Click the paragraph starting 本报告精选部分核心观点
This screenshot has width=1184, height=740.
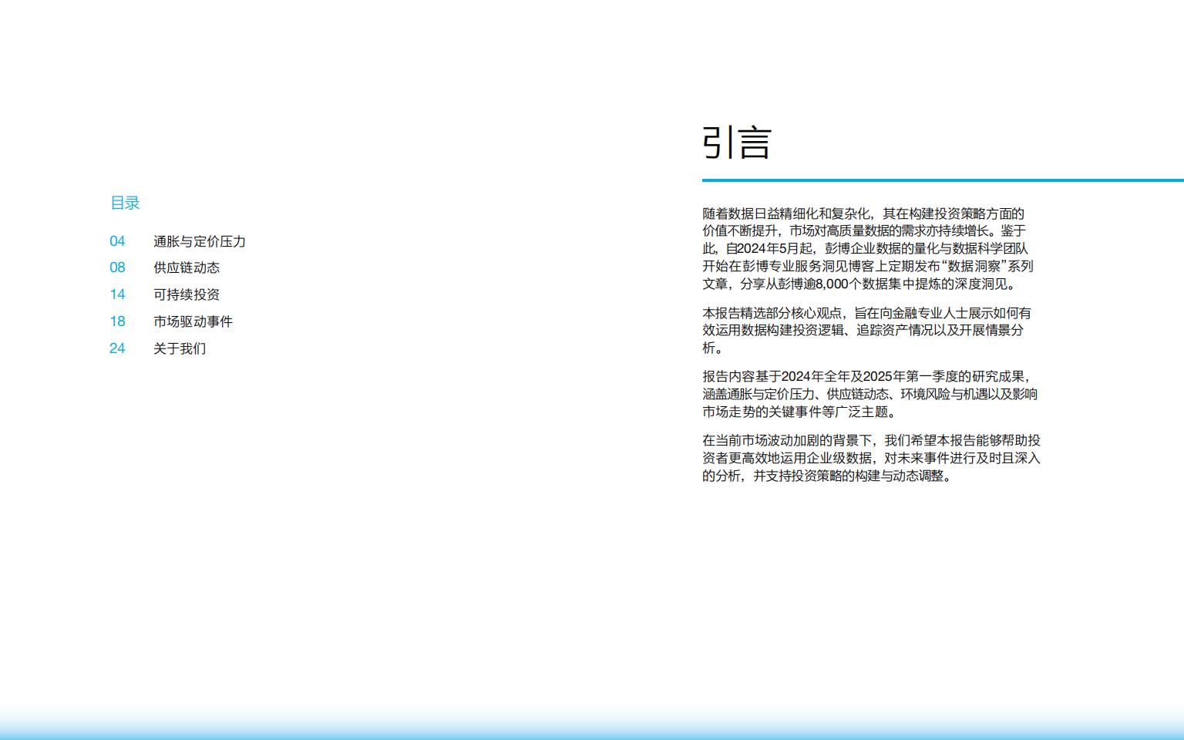tap(866, 330)
